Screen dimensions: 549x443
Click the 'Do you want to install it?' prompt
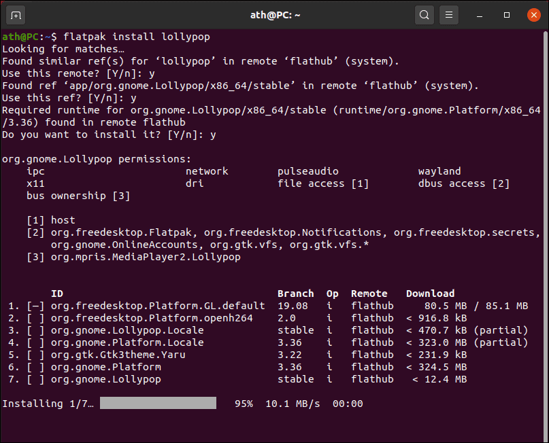tap(103, 135)
